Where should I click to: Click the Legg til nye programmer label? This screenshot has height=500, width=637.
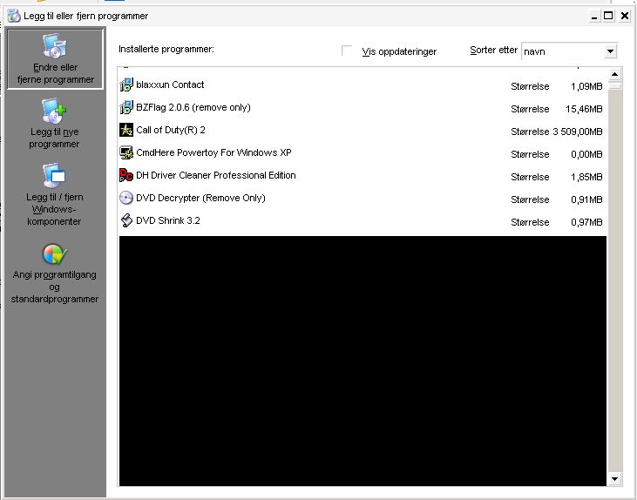(x=54, y=138)
